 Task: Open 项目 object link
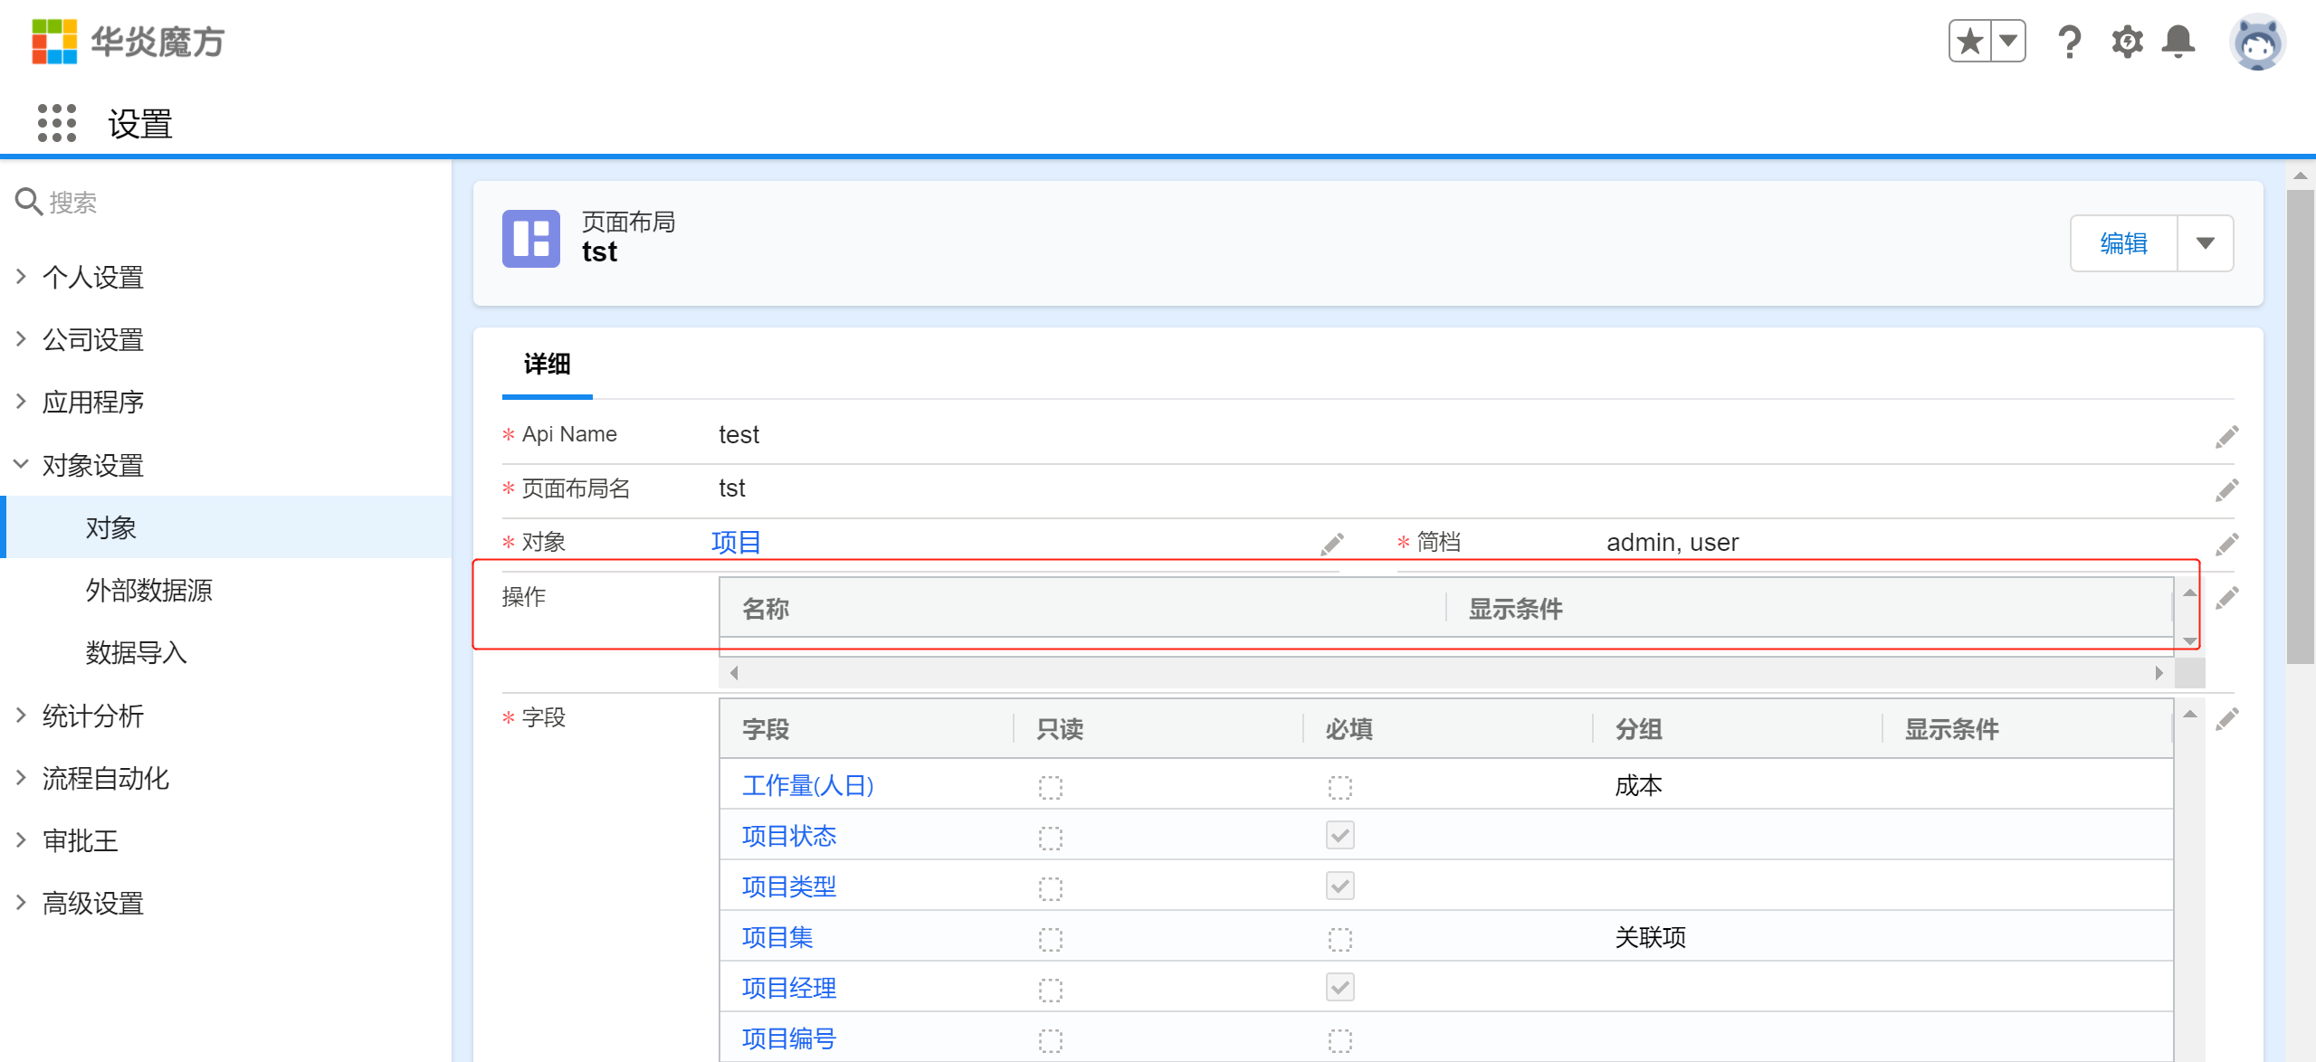(736, 542)
